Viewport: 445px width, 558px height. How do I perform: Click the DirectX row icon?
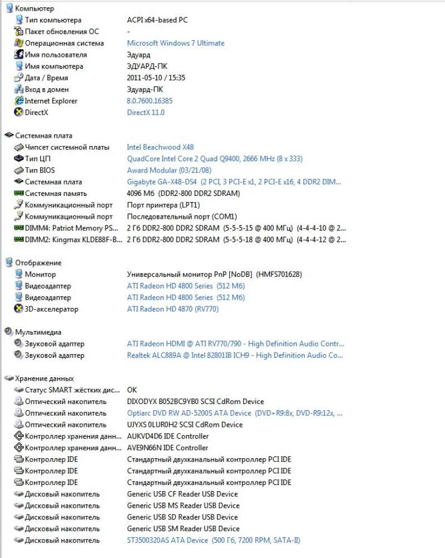19,112
